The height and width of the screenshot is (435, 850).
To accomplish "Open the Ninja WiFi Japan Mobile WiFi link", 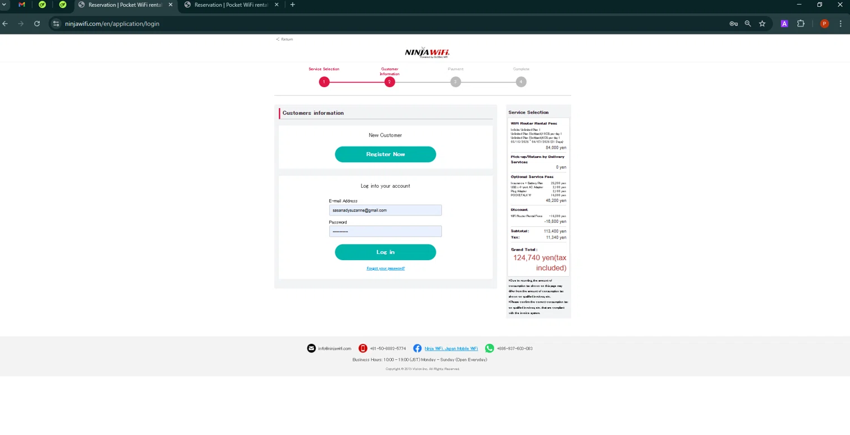I will (x=451, y=348).
